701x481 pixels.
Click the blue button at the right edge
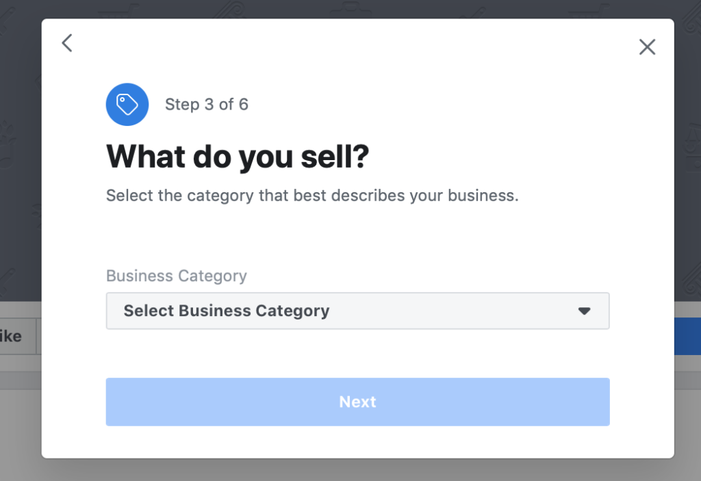point(687,336)
